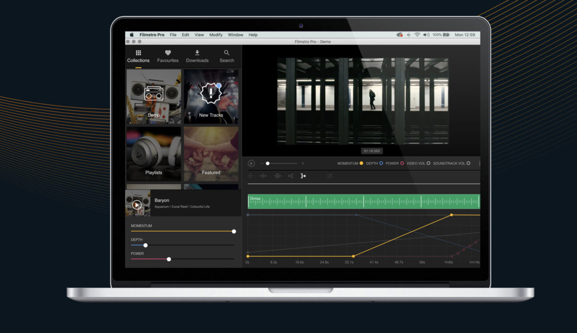The height and width of the screenshot is (333, 577).
Task: Click the momentum keyframe at 0s
Action: [x=248, y=256]
